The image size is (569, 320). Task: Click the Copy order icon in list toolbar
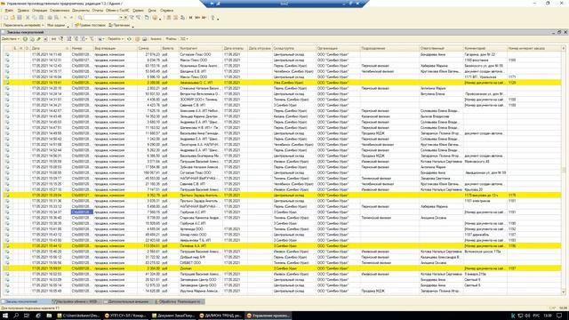pyautogui.click(x=32, y=39)
